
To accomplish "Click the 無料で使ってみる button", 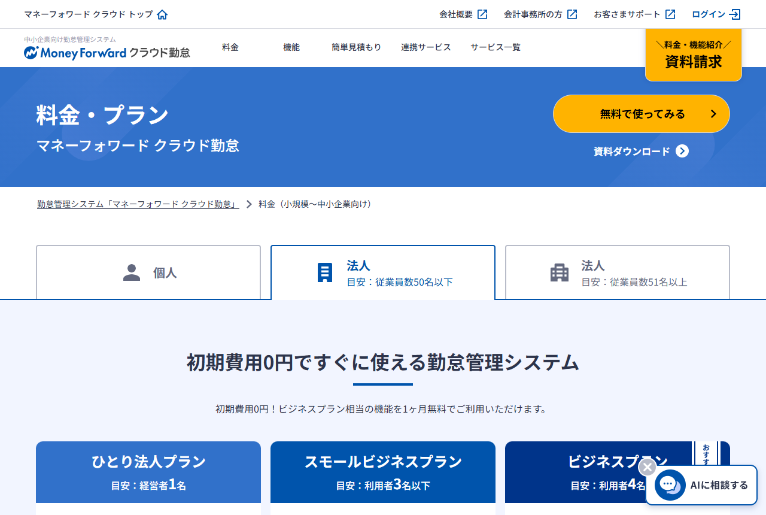I will 642,114.
